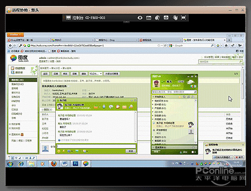This screenshot has height=191, width=251.
Task: Click 断开 disconnect button in notification popup
Action: [239, 157]
